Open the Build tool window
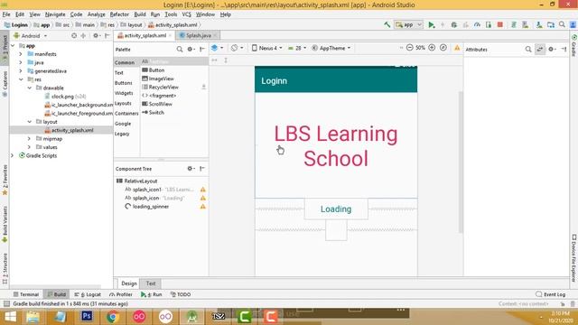578x325 pixels. pos(56,294)
